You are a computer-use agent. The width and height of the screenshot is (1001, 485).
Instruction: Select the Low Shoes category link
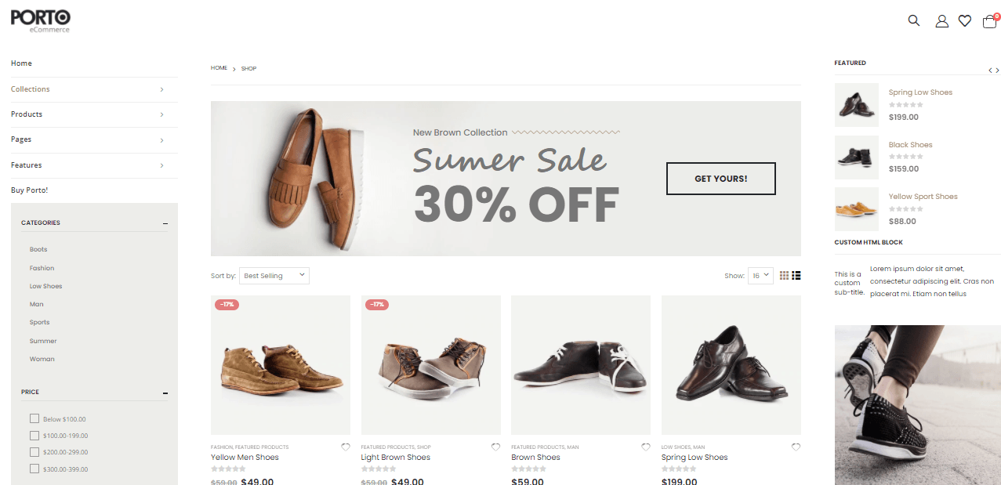pyautogui.click(x=46, y=286)
